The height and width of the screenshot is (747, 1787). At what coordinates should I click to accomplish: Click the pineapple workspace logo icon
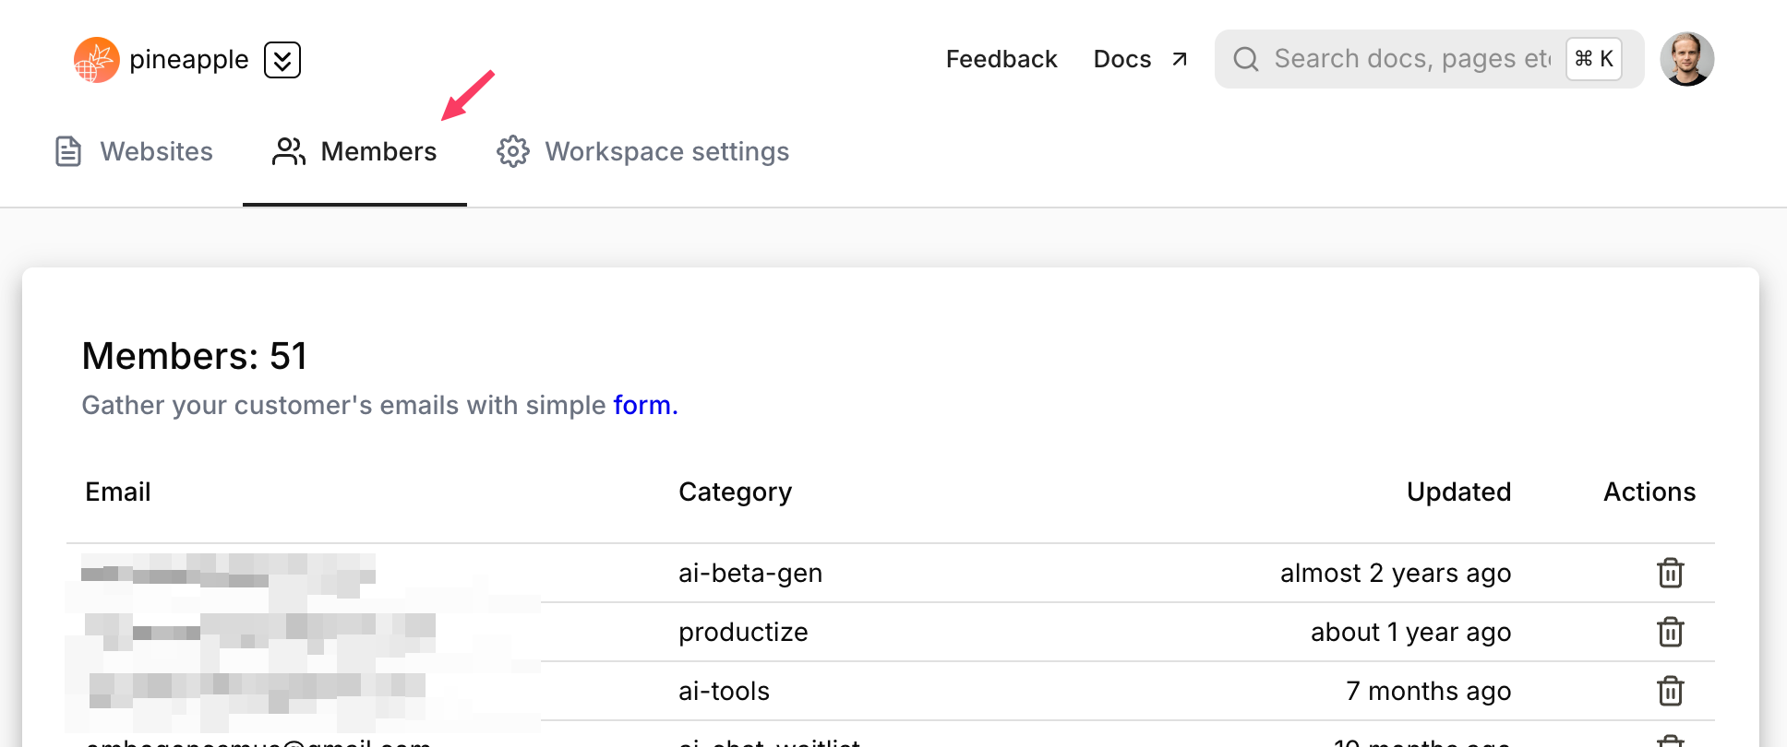96,60
